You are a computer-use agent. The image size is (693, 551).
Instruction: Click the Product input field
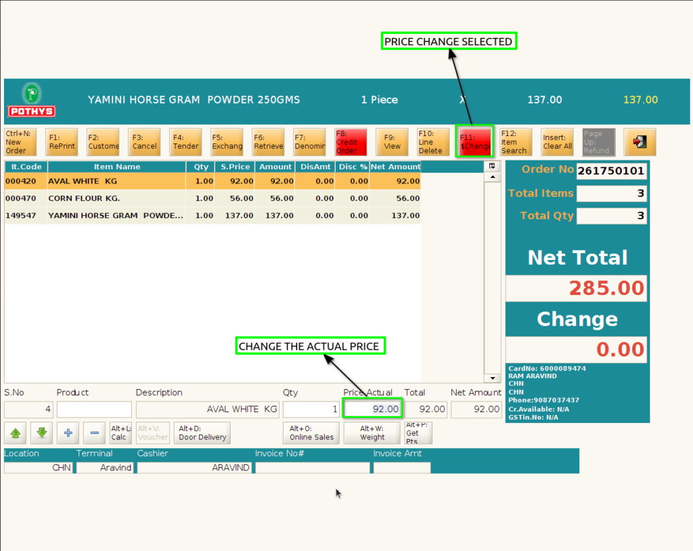click(94, 409)
